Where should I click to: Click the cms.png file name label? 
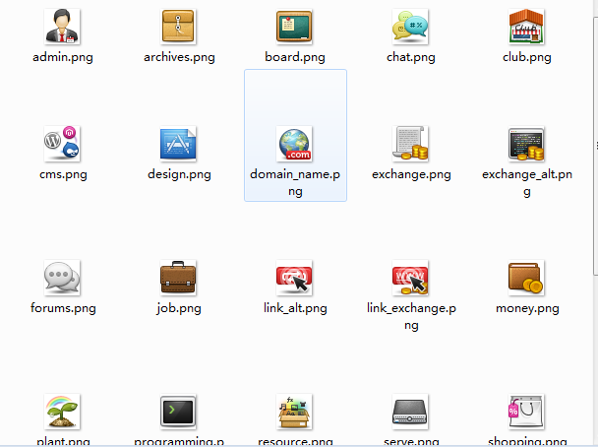click(63, 174)
